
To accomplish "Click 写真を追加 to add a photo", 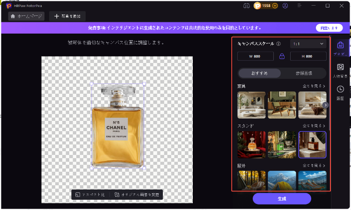I will 67,16.
